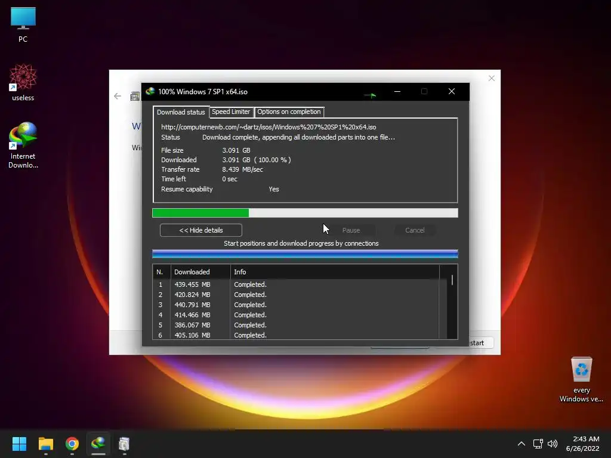Click the download URL text
The image size is (611, 458).
click(269, 127)
